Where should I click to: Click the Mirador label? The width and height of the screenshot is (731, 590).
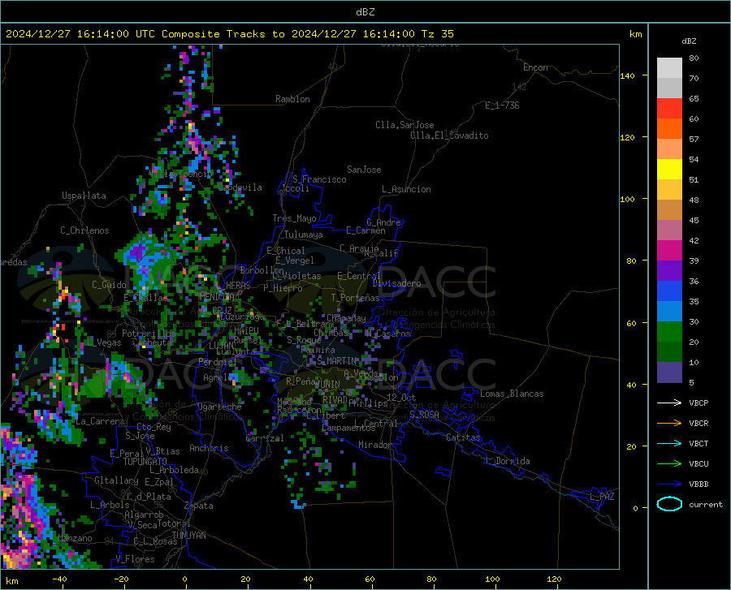point(374,445)
